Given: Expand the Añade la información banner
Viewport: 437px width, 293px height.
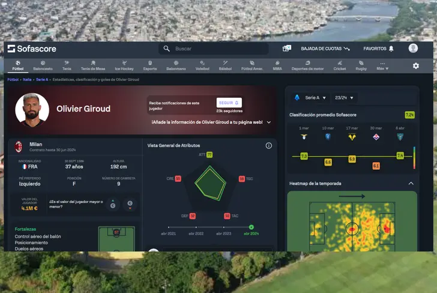Looking at the screenshot, I should tap(269, 122).
